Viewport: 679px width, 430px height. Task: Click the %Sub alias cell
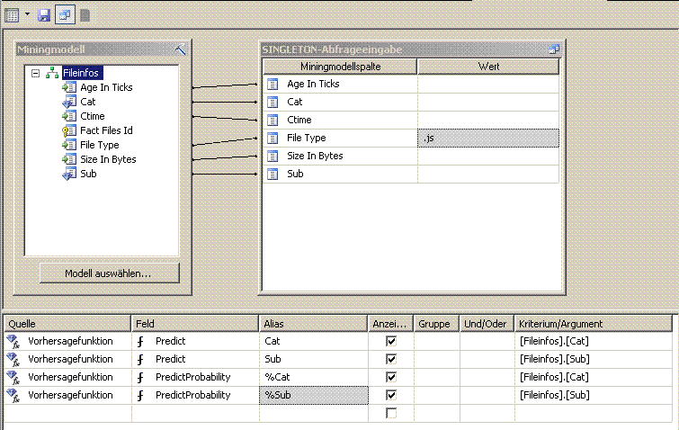[314, 395]
